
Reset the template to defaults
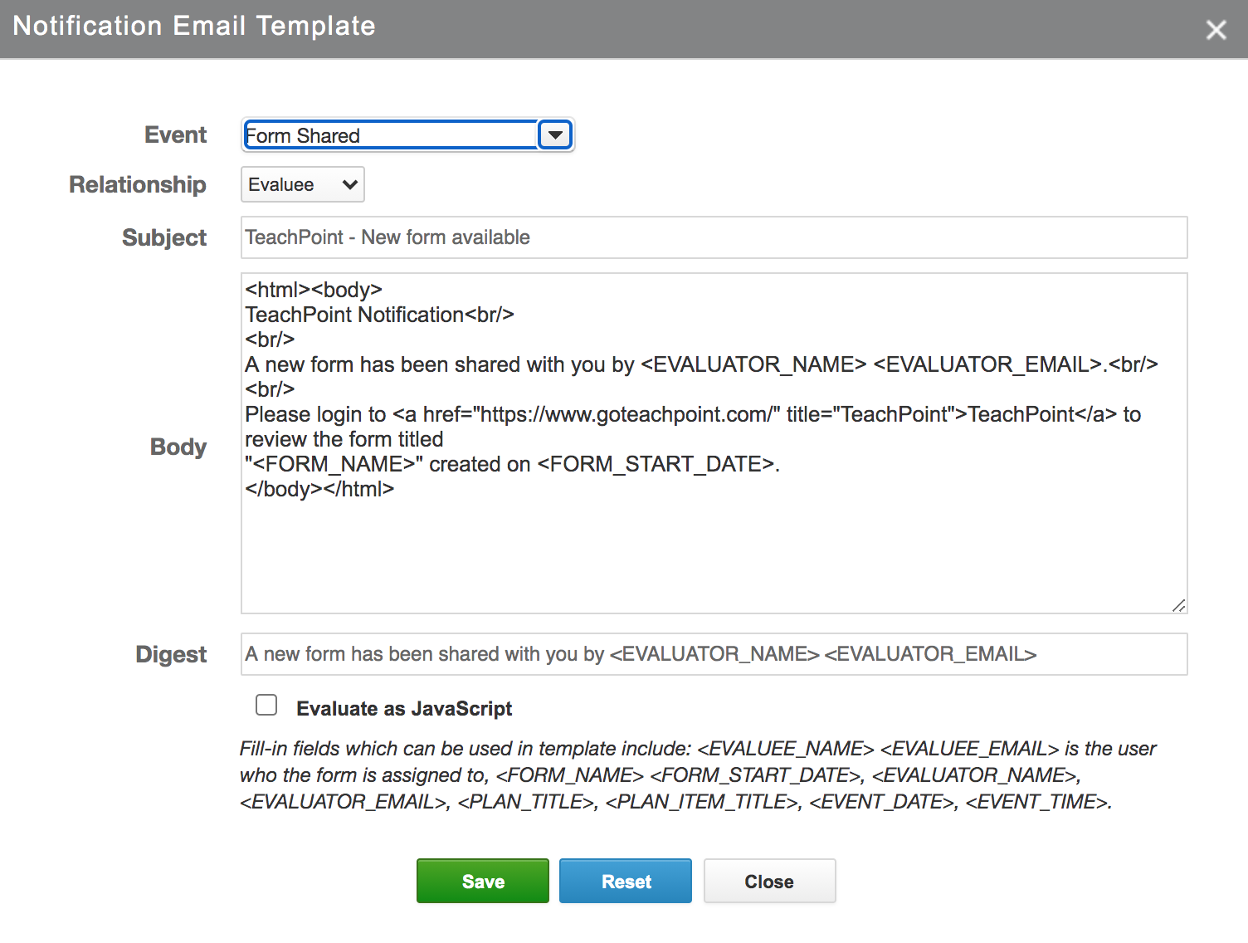pos(625,881)
